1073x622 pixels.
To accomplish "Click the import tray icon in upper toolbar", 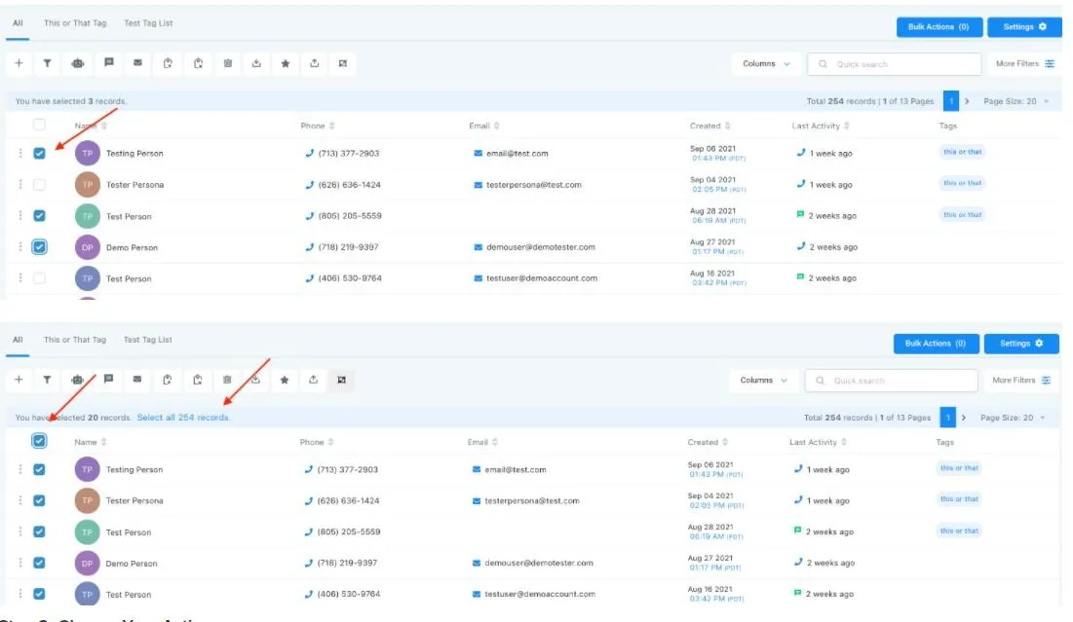I will pos(256,63).
